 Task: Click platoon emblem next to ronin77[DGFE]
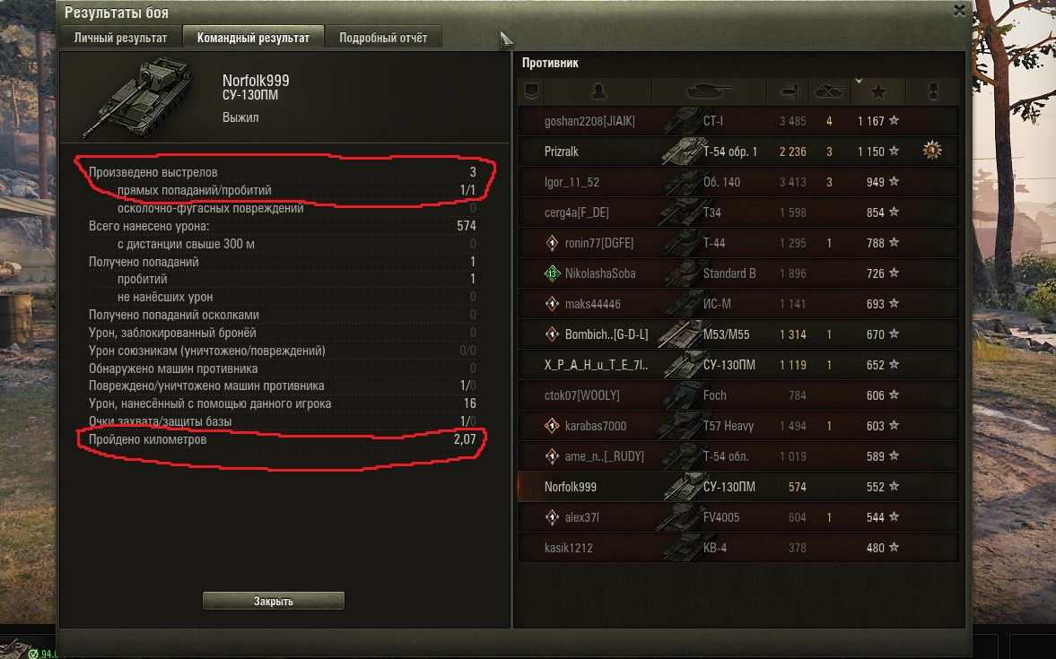point(553,243)
